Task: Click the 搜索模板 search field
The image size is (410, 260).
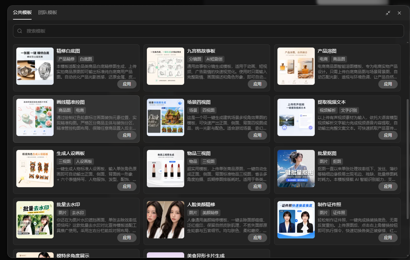Action: point(208,31)
